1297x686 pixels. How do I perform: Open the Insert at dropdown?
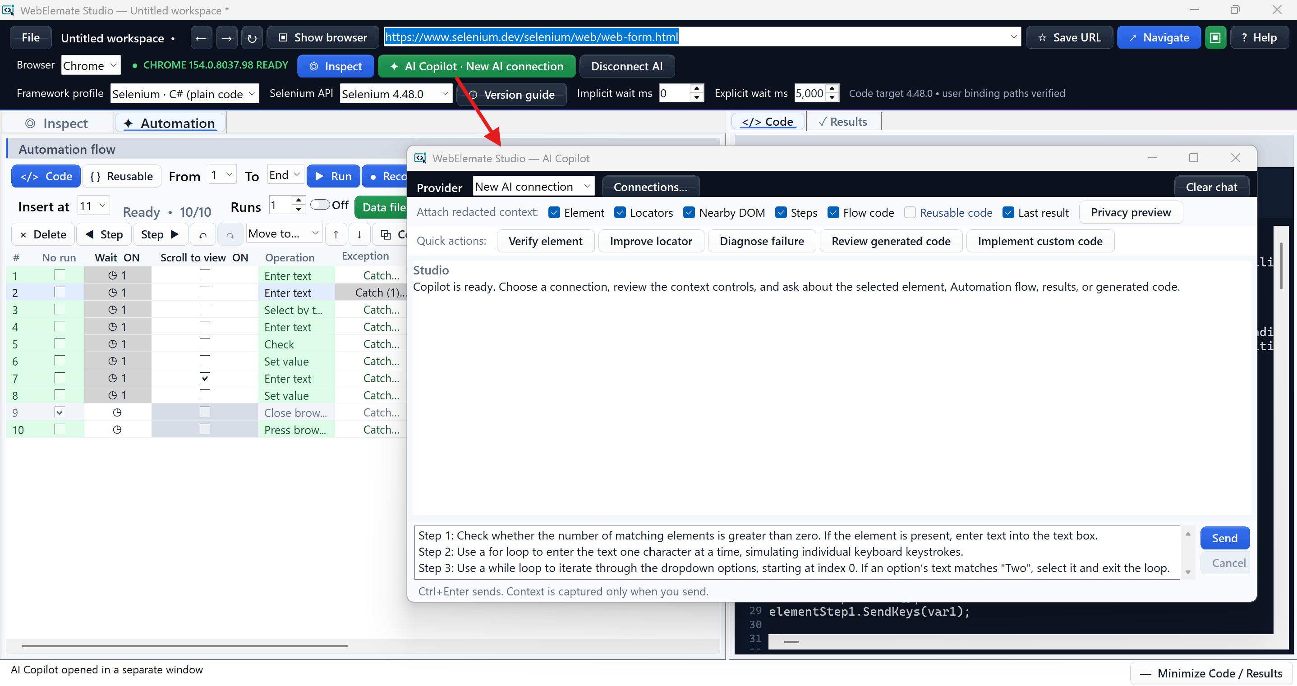click(x=94, y=206)
